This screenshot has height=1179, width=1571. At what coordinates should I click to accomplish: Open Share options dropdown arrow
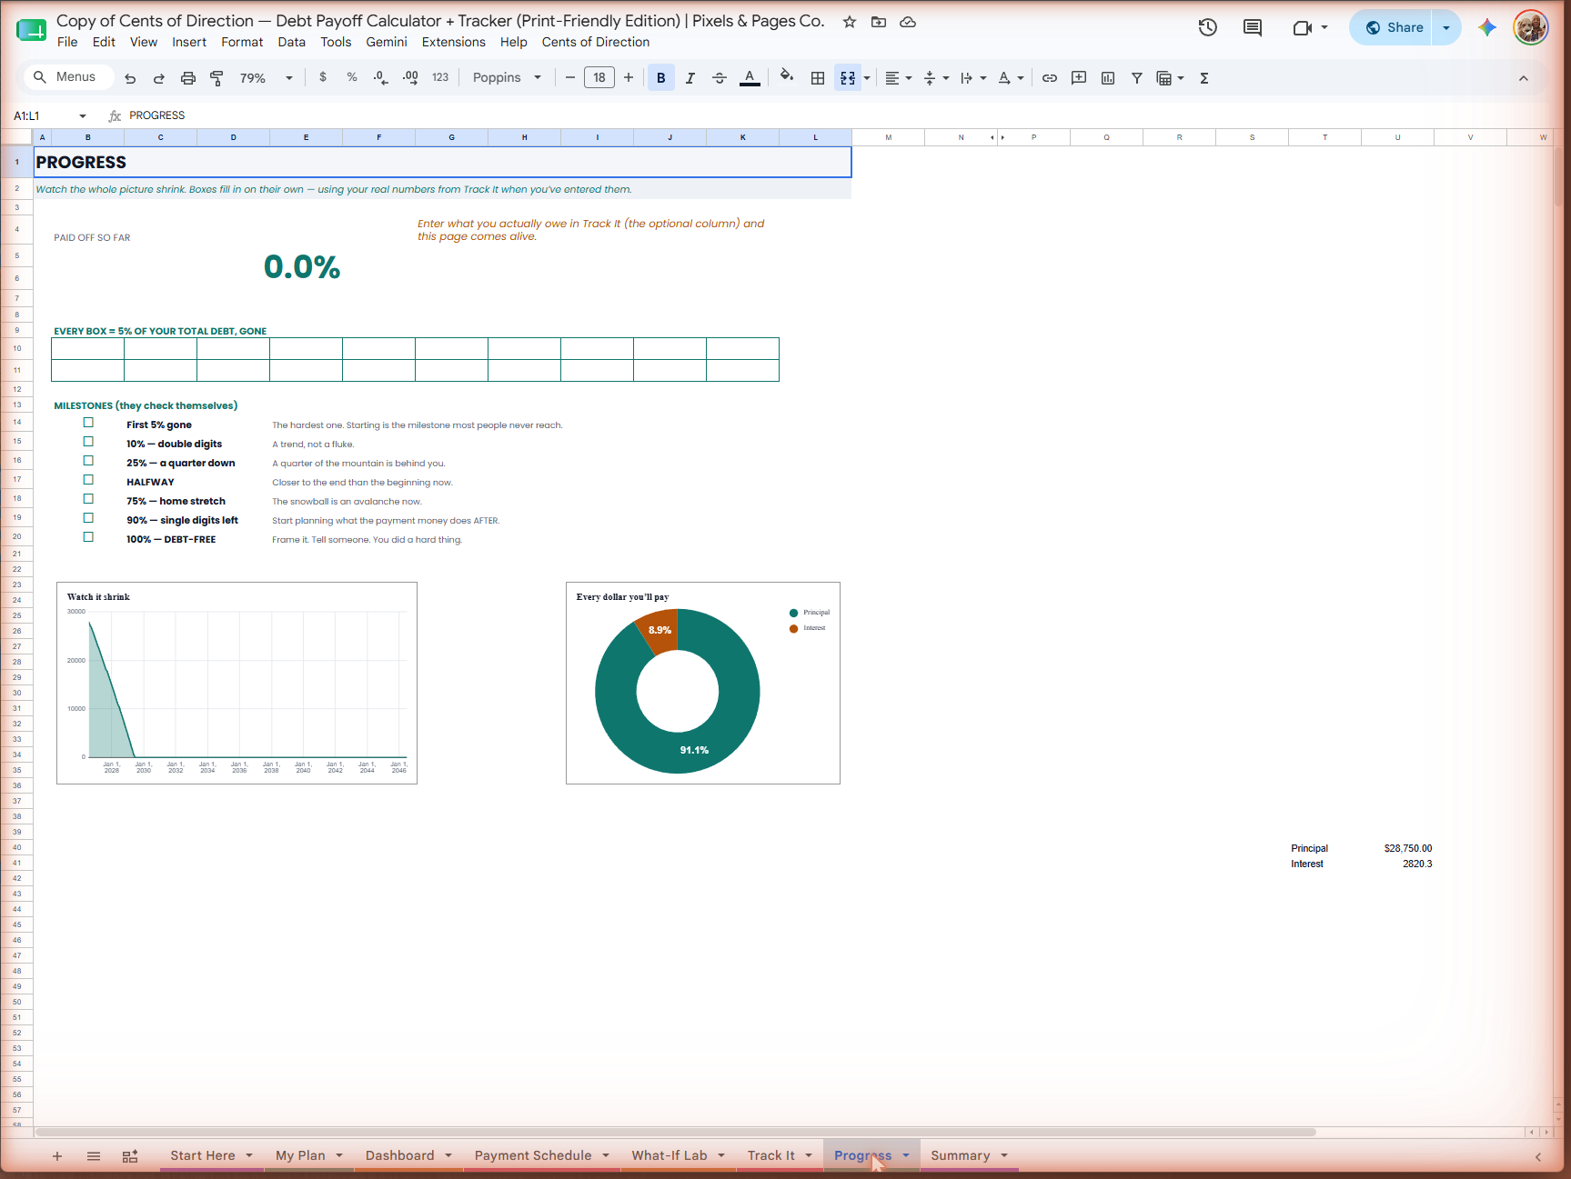[x=1446, y=27]
